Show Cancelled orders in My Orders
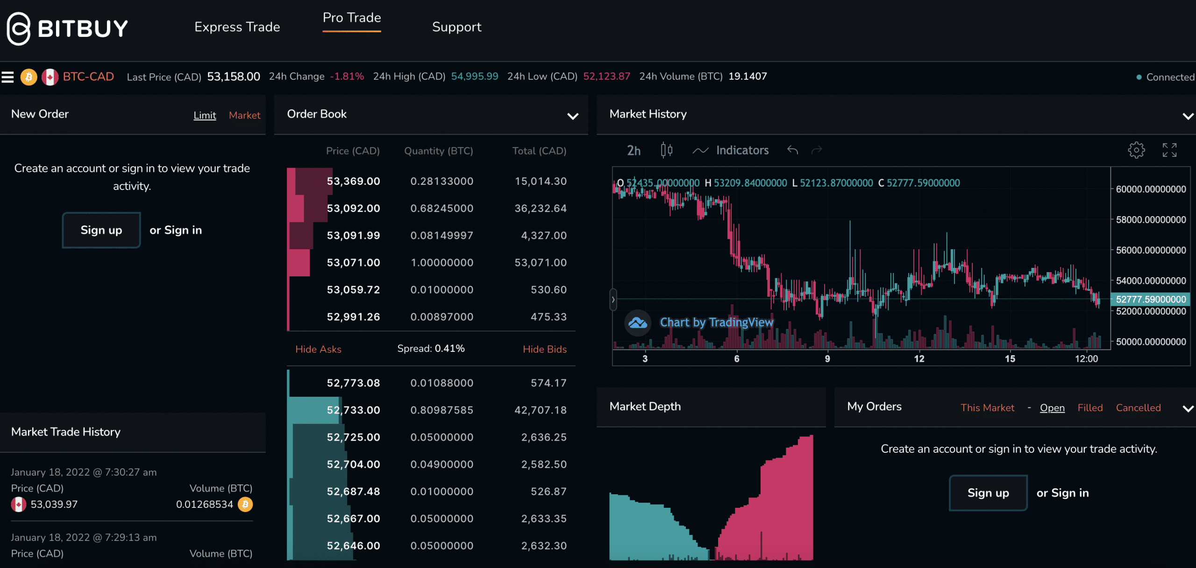 point(1138,408)
